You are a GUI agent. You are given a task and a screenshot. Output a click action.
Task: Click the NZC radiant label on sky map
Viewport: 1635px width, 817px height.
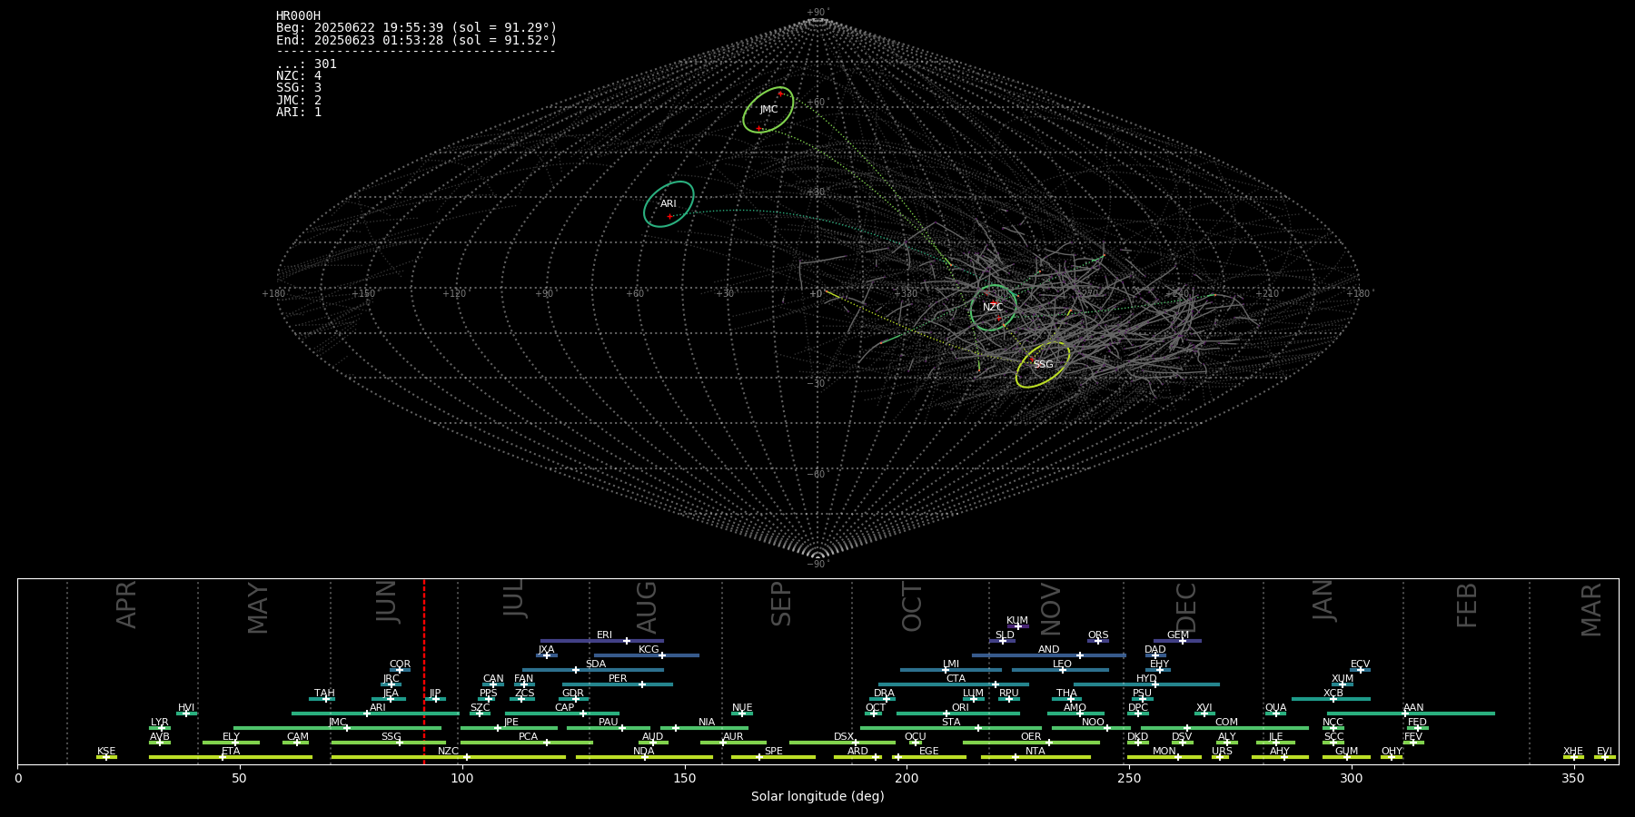point(993,307)
